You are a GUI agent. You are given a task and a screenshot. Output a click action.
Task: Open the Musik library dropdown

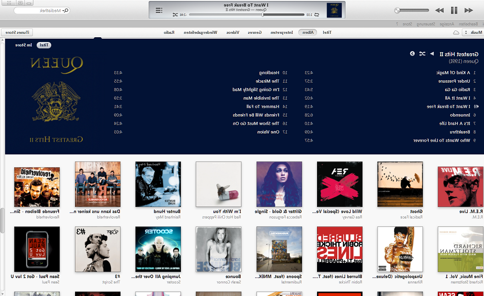(472, 32)
